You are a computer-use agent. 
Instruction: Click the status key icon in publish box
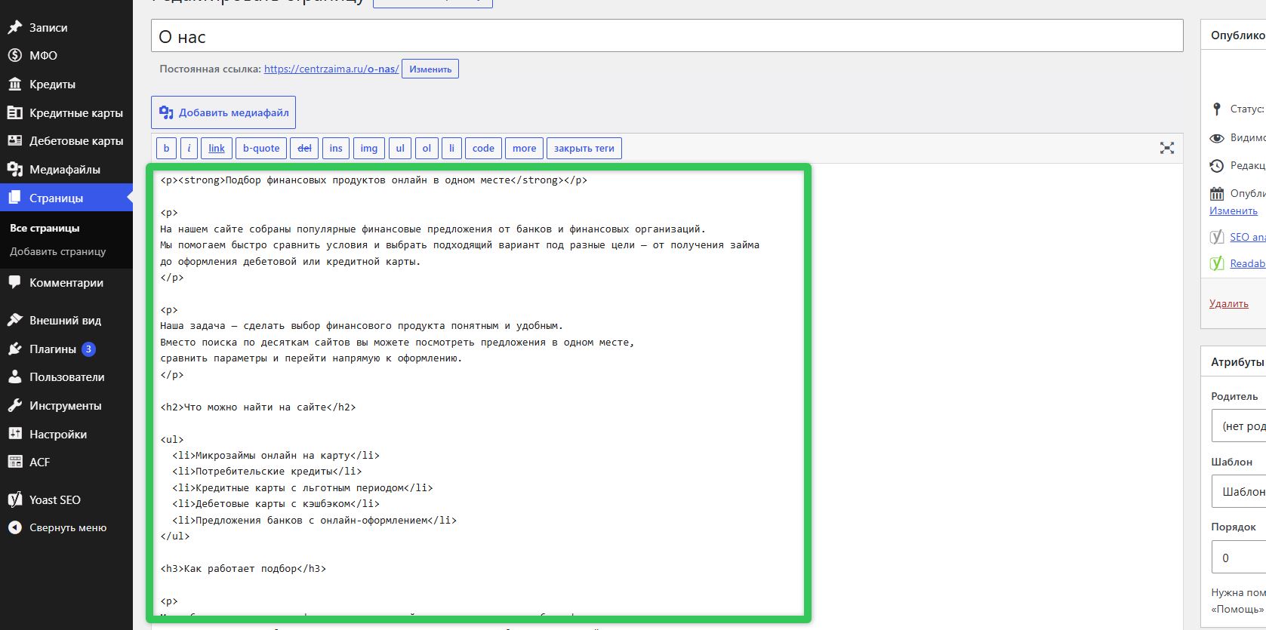(x=1216, y=109)
